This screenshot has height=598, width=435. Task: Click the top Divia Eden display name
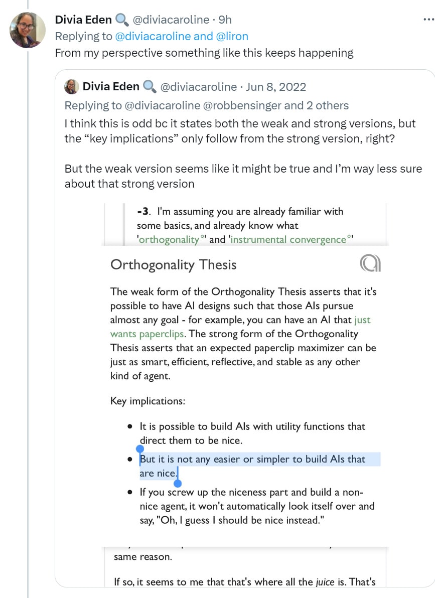click(x=83, y=20)
